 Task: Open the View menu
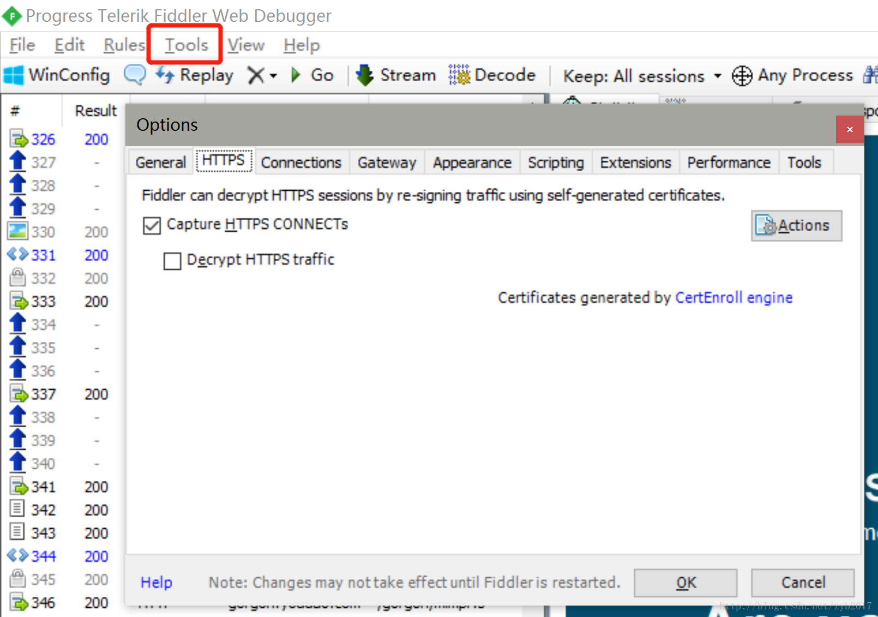pos(246,45)
